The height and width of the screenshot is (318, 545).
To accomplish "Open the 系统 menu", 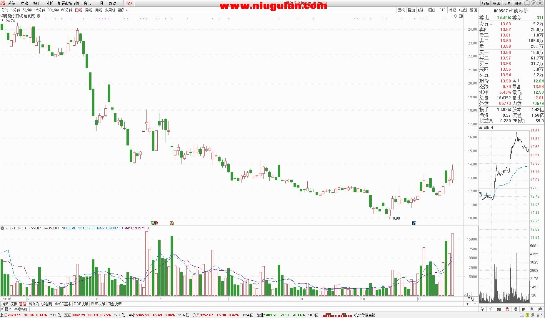I will click(12, 3).
